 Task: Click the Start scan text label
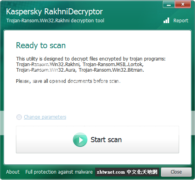(106, 140)
